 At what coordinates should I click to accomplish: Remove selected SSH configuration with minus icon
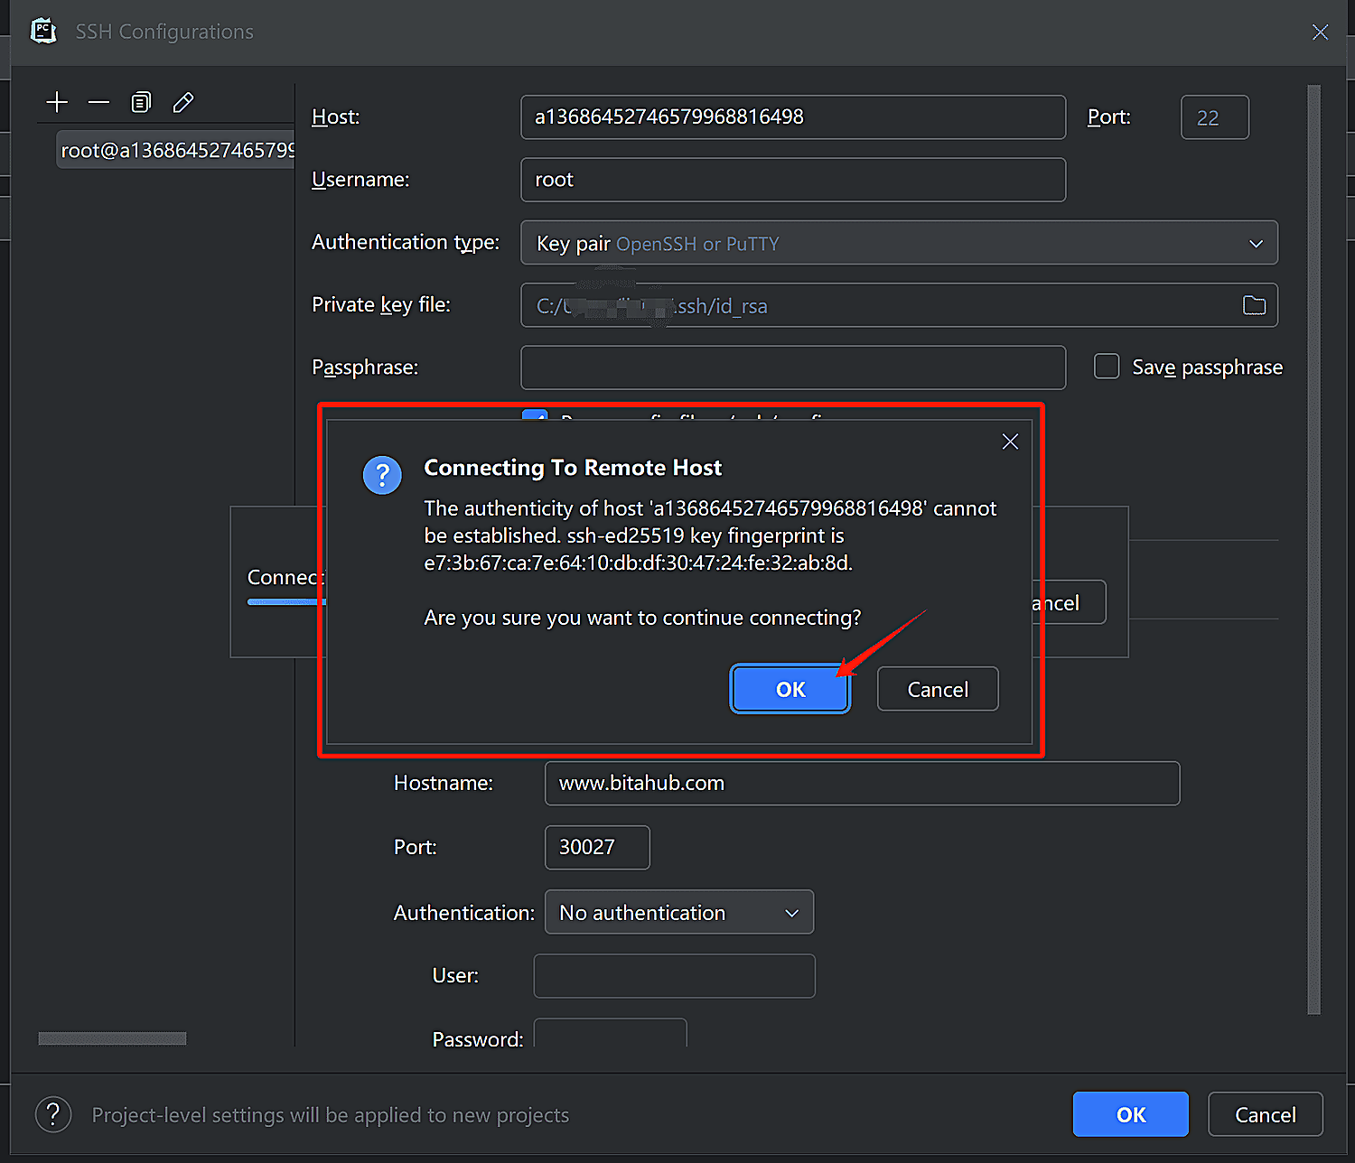[98, 102]
